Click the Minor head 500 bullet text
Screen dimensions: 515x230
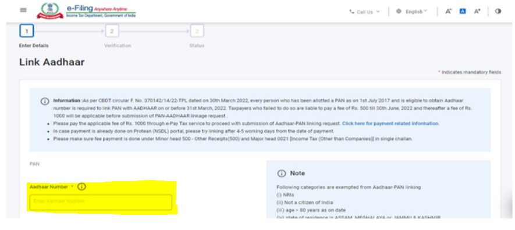click(233, 139)
